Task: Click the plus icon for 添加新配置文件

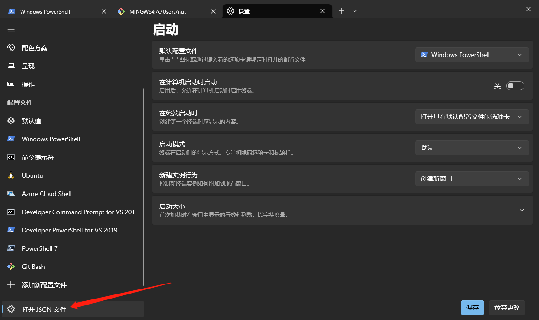Action: (11, 284)
